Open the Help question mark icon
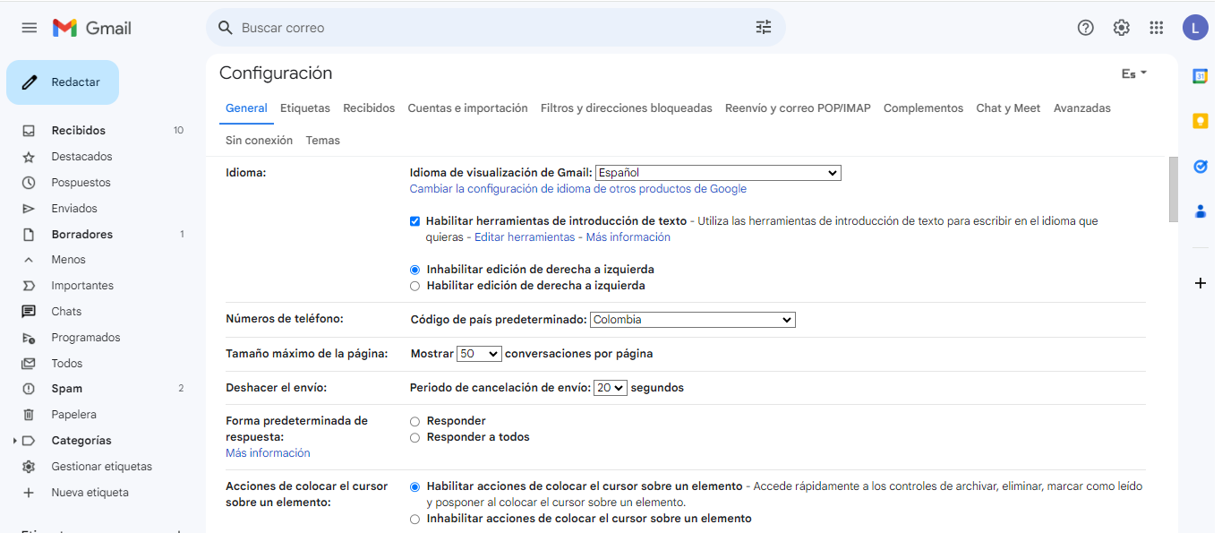1222x533 pixels. [1086, 28]
